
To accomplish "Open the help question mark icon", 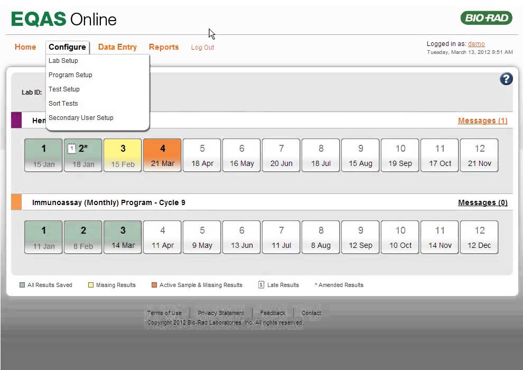I will tap(506, 79).
